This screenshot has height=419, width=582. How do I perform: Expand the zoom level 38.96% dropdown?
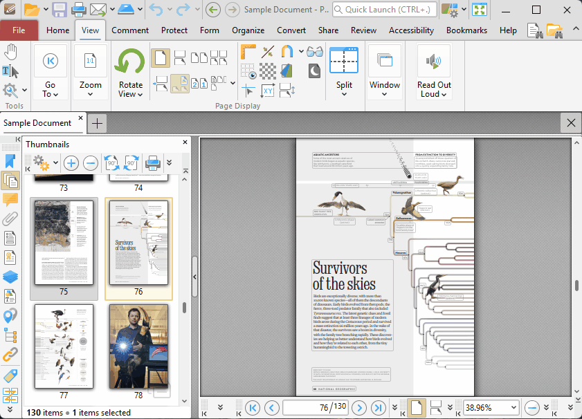512,407
